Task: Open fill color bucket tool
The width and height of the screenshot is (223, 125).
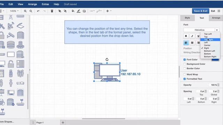Action: tap(73, 11)
